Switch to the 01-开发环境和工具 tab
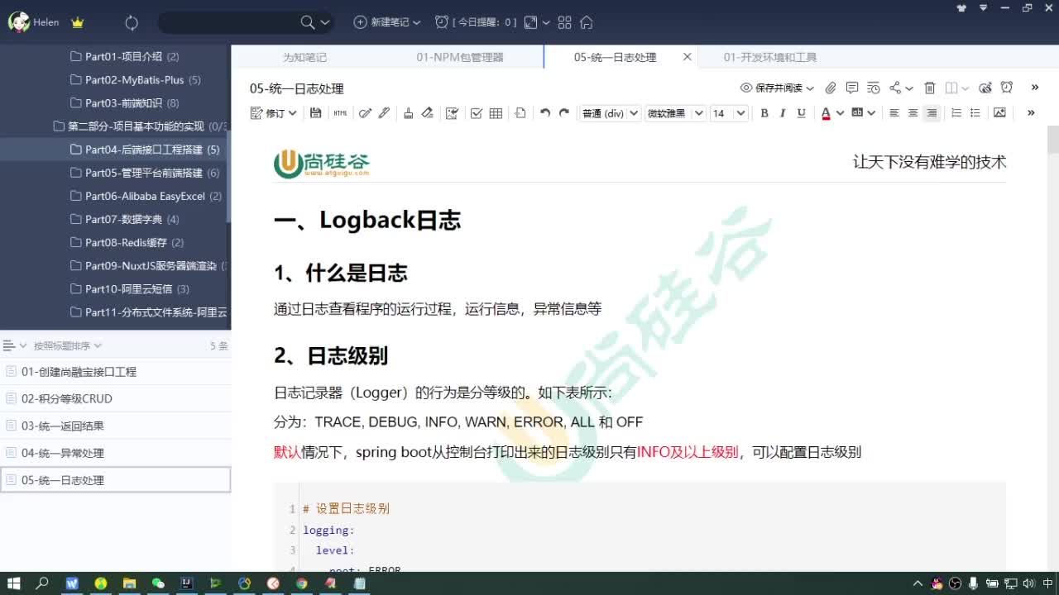Image resolution: width=1059 pixels, height=595 pixels. point(770,57)
